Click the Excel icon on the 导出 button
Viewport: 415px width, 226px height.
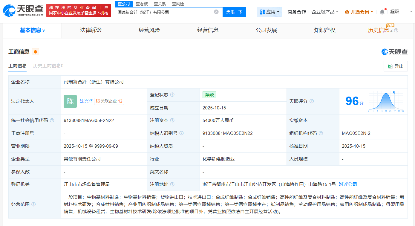point(390,66)
